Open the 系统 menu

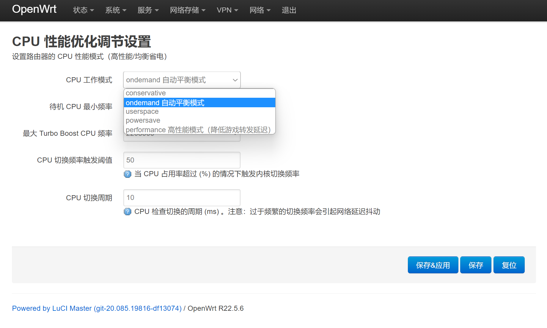[x=116, y=10]
